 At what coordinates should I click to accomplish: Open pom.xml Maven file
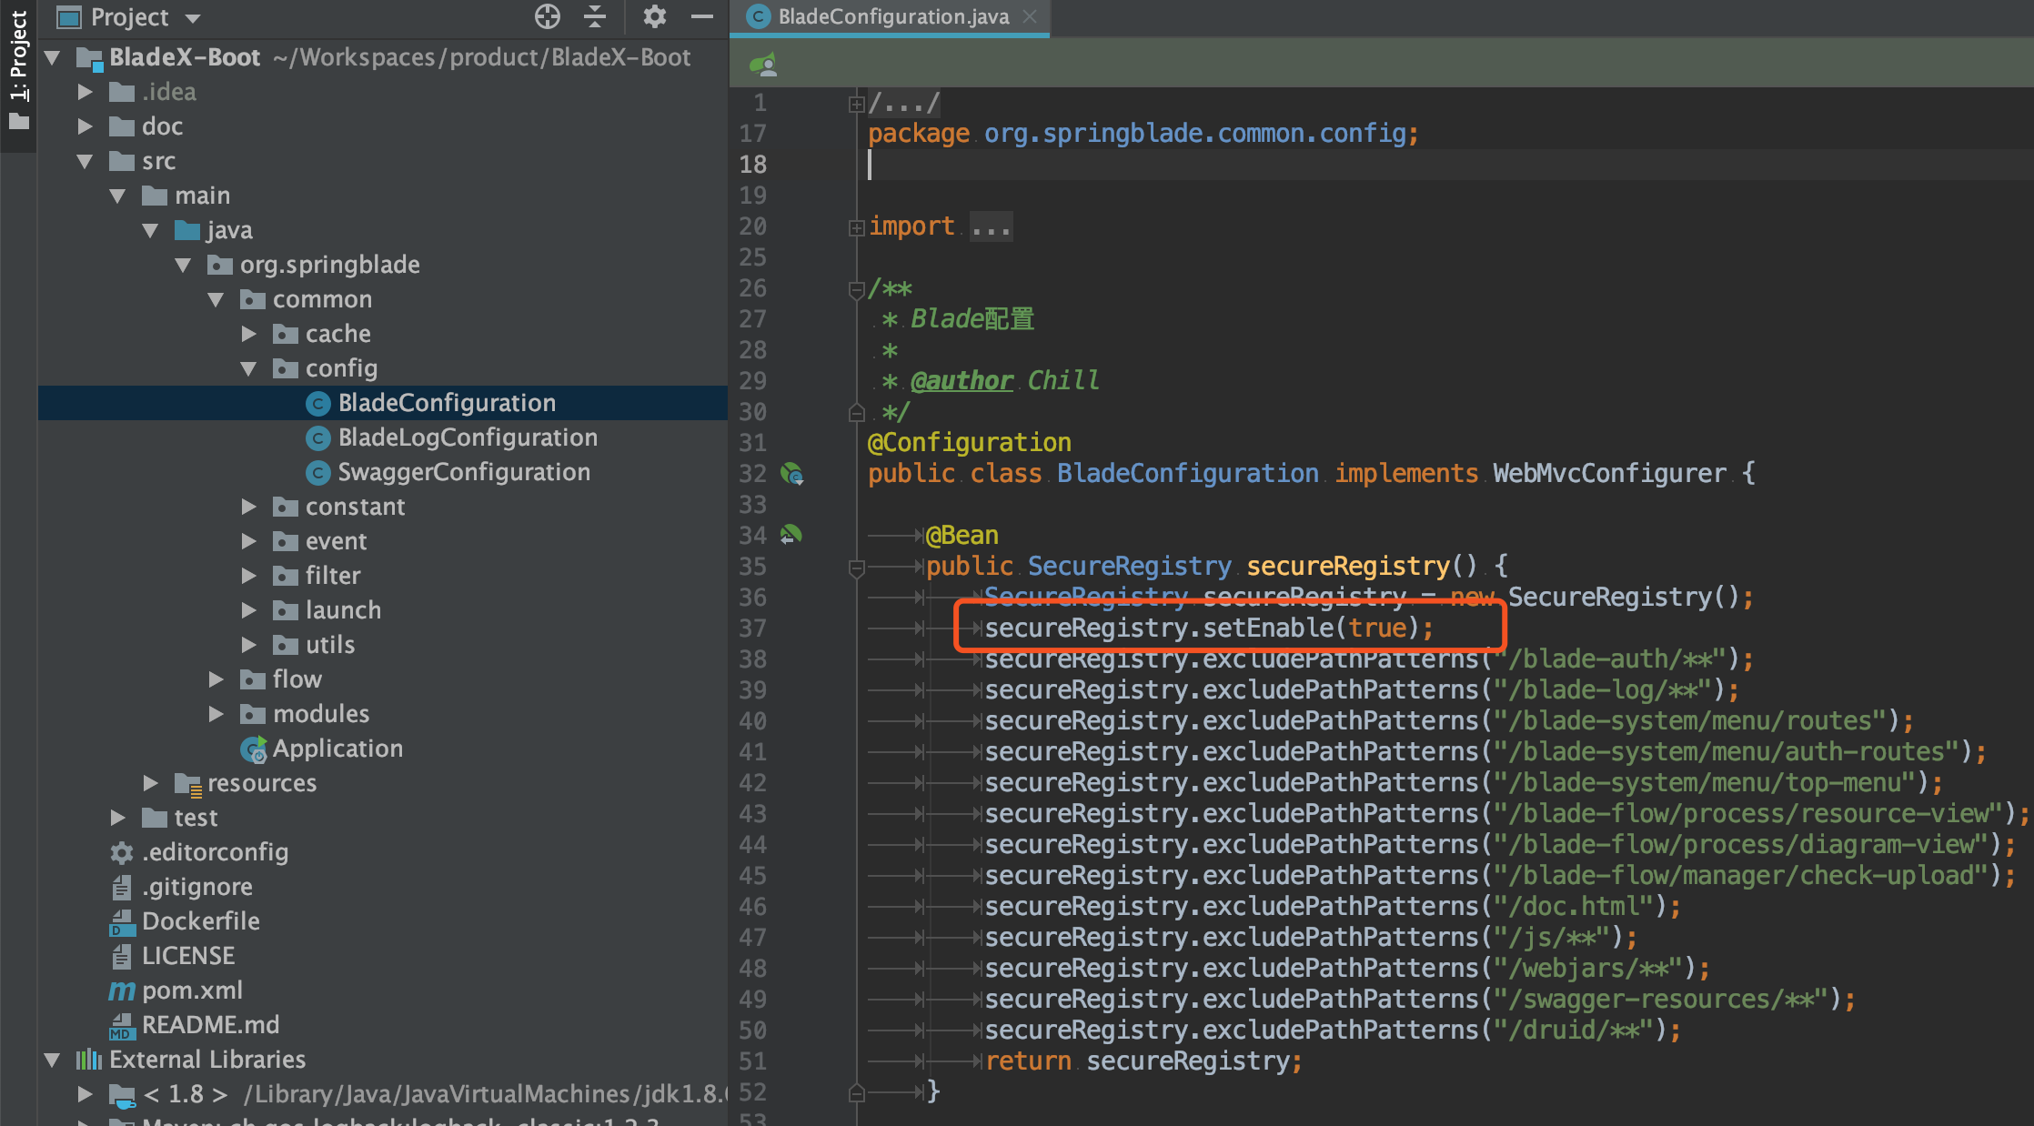tap(193, 990)
